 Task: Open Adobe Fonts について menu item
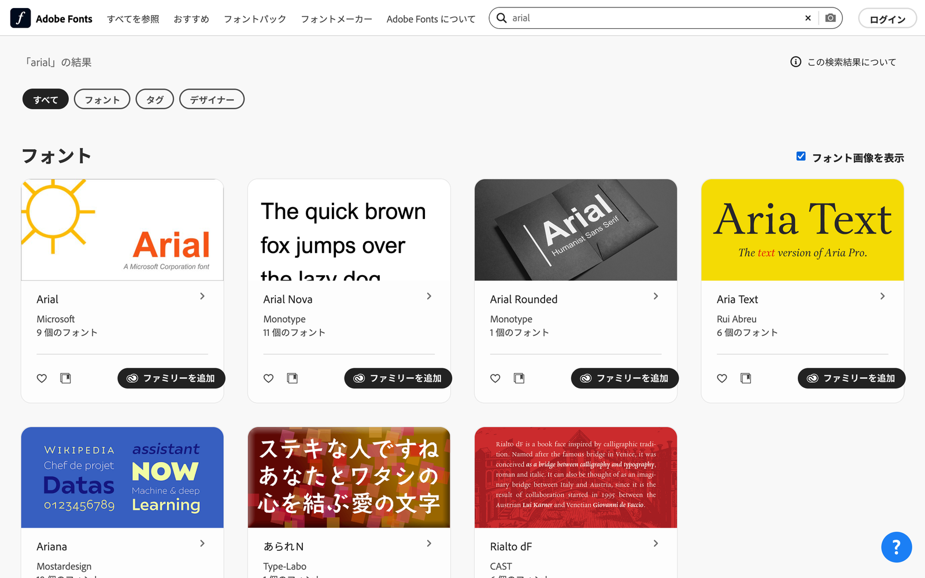[x=431, y=19]
